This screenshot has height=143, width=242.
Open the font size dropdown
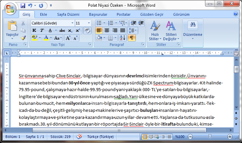tap(89, 23)
